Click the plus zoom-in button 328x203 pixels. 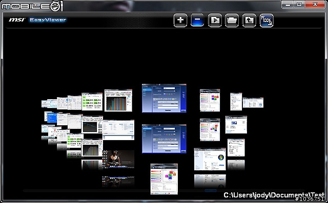(x=180, y=20)
